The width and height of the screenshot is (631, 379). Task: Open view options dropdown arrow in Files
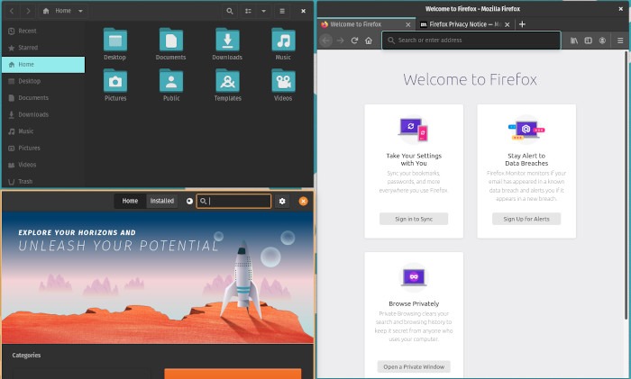pos(263,11)
